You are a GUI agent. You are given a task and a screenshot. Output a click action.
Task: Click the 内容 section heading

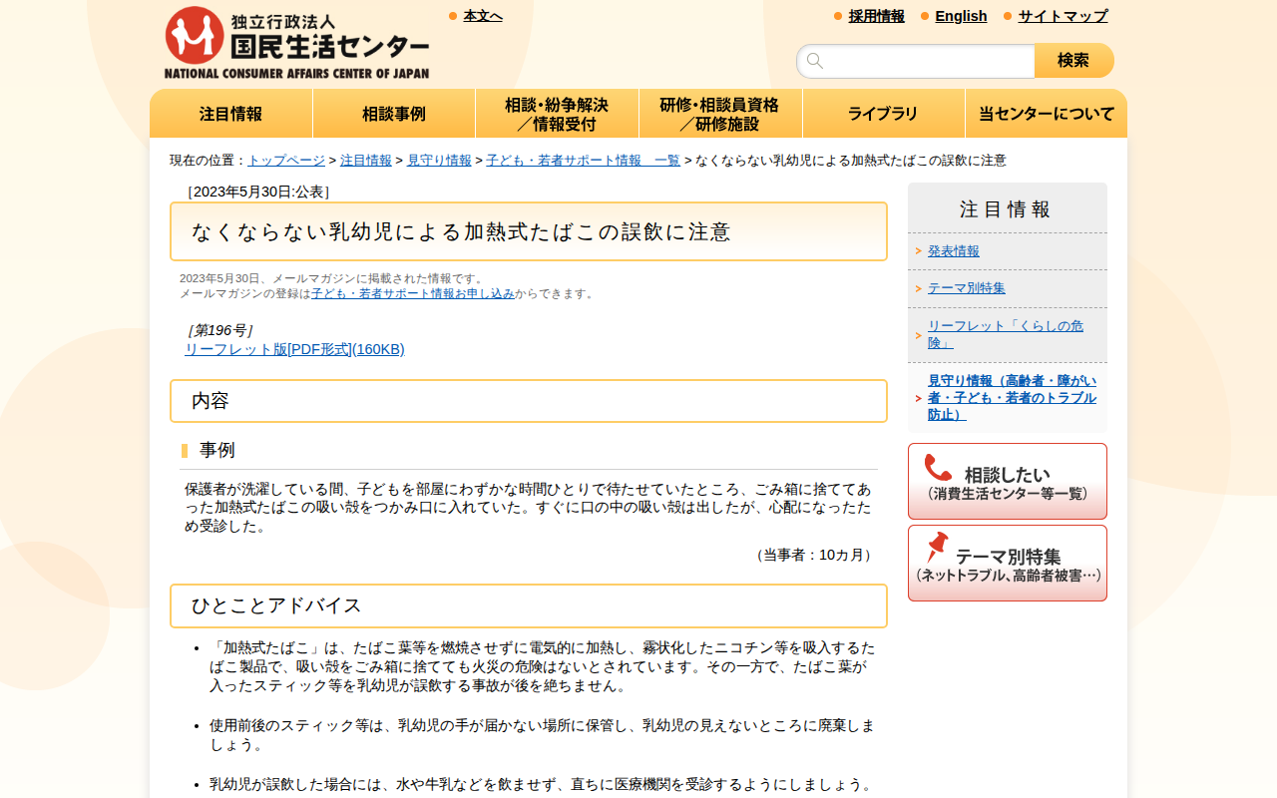point(211,401)
